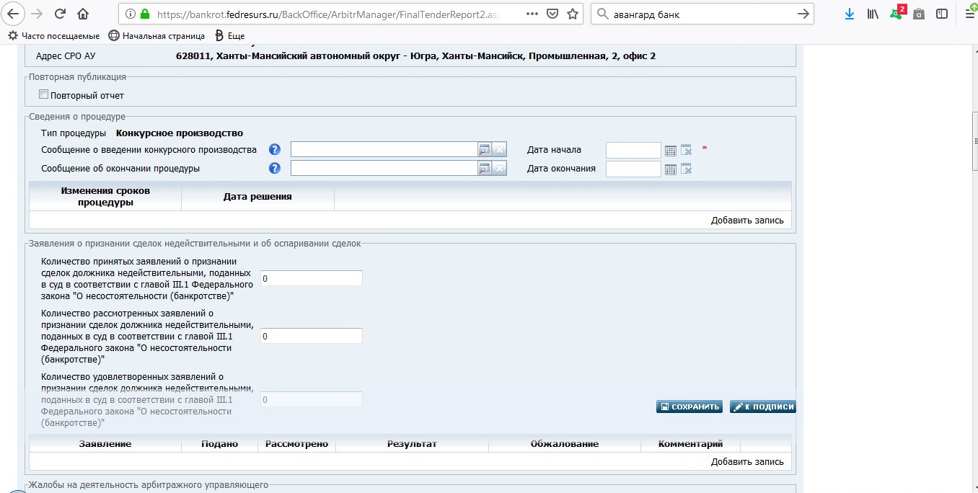The image size is (978, 493).
Task: Browse for bankruptcy proceedings introduction message
Action: coord(485,150)
